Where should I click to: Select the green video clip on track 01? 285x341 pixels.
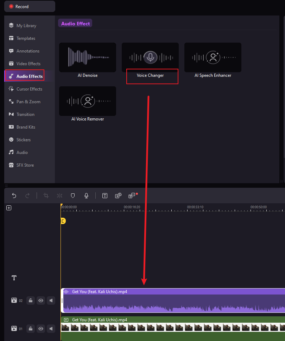tap(173, 329)
